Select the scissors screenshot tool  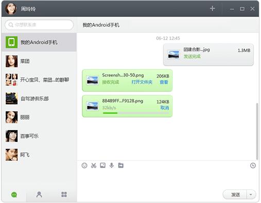(94, 165)
